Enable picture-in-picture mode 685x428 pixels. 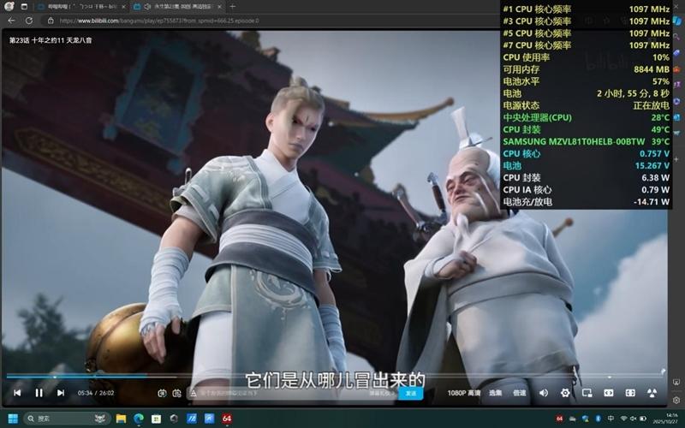pos(587,393)
